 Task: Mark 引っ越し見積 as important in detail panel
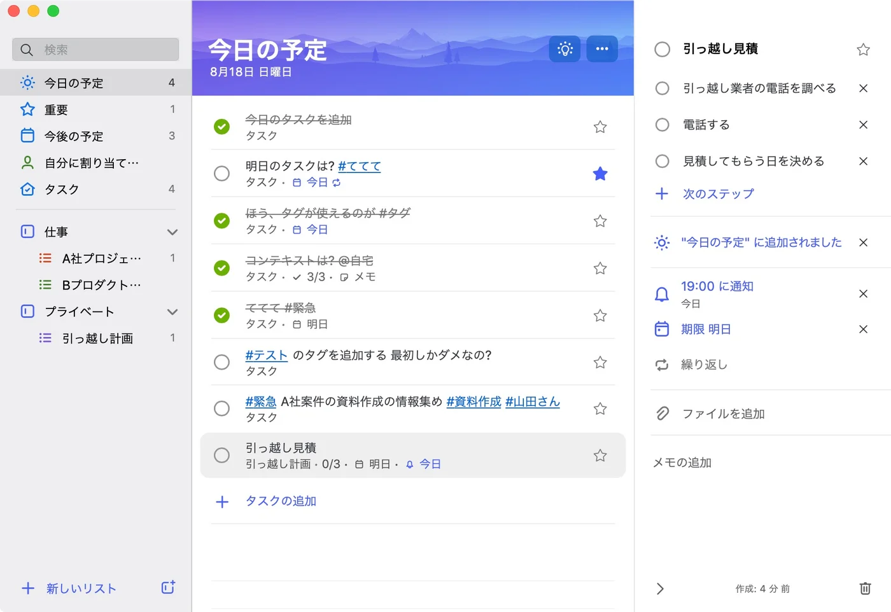pyautogui.click(x=863, y=50)
